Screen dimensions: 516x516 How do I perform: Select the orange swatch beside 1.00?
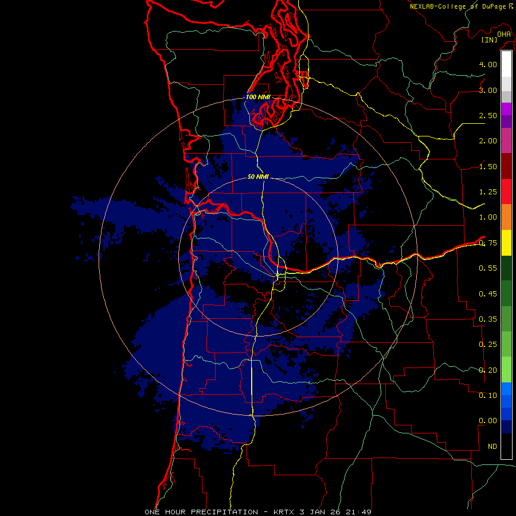pos(506,217)
